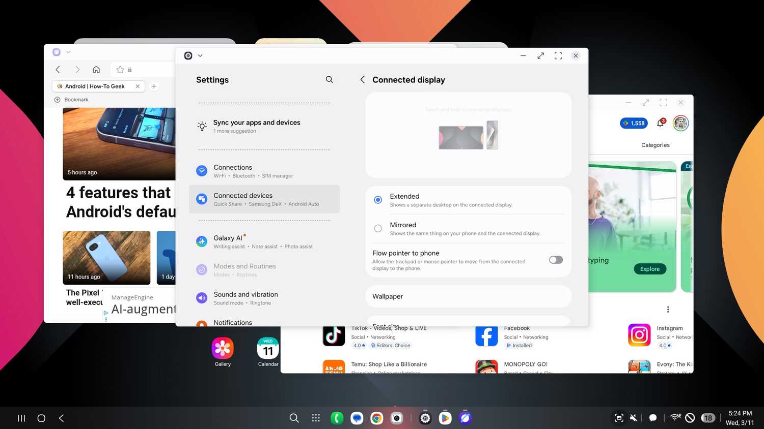Screen dimensions: 764x429
Task: Open Samsung Internet from the taskbar
Action: tap(465, 418)
